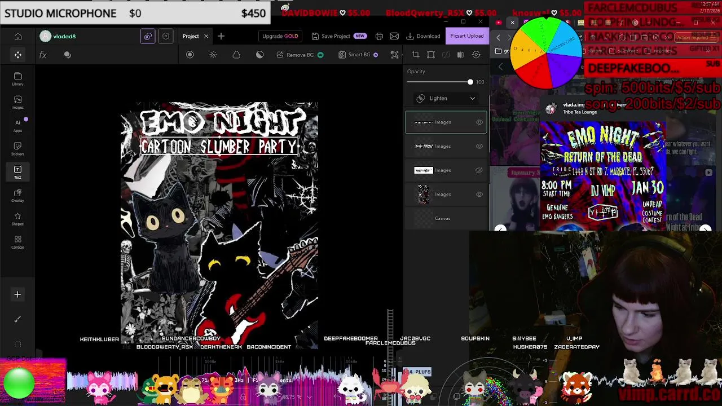Open AI Apps in sidebar

coord(17,125)
